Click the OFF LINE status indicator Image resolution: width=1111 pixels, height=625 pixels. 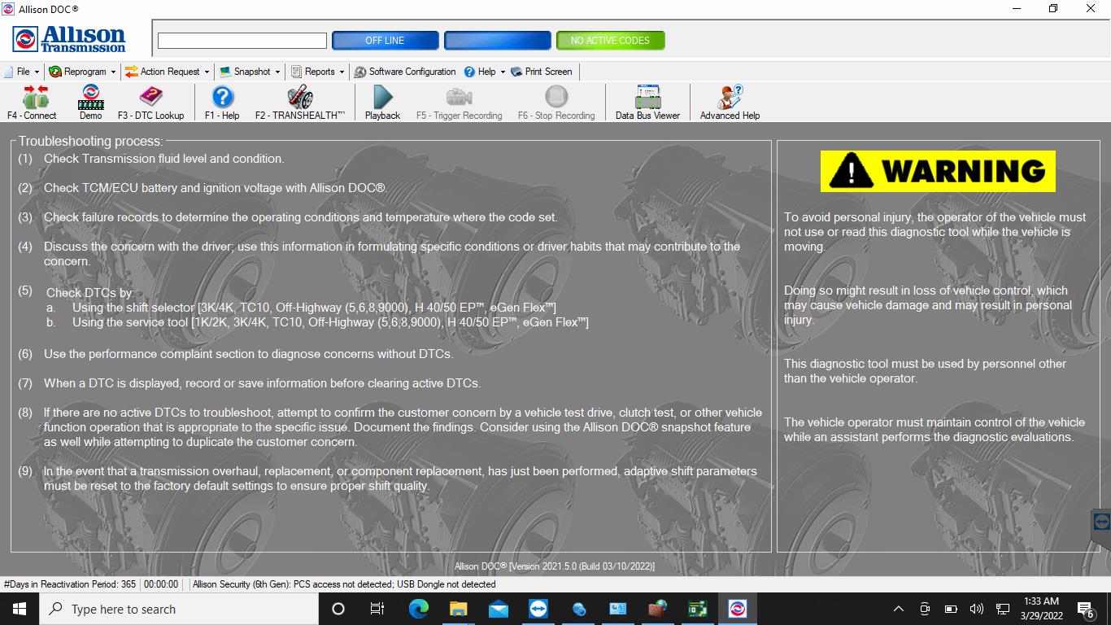385,41
